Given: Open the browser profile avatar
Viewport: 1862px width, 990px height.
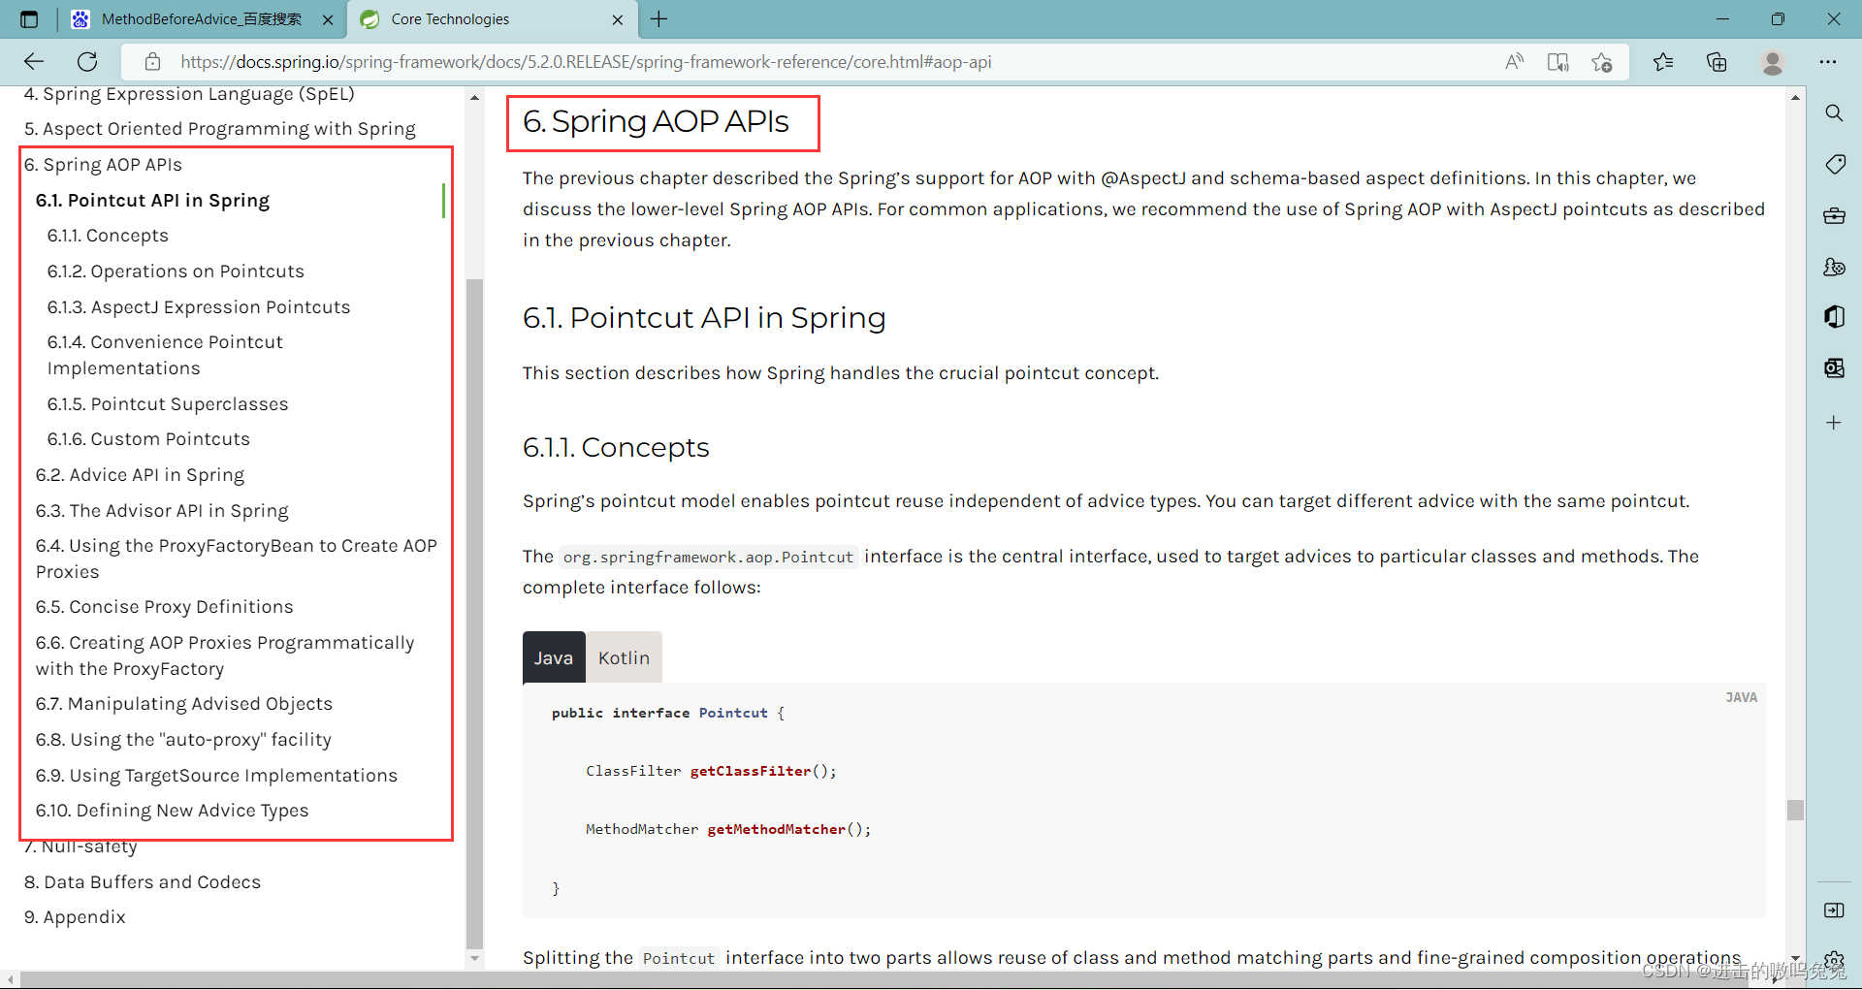Looking at the screenshot, I should [1773, 62].
